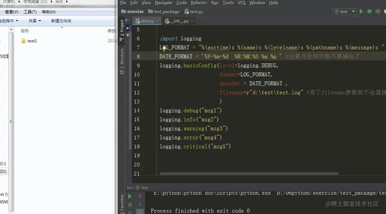Open the Run menu

tap(215, 3)
